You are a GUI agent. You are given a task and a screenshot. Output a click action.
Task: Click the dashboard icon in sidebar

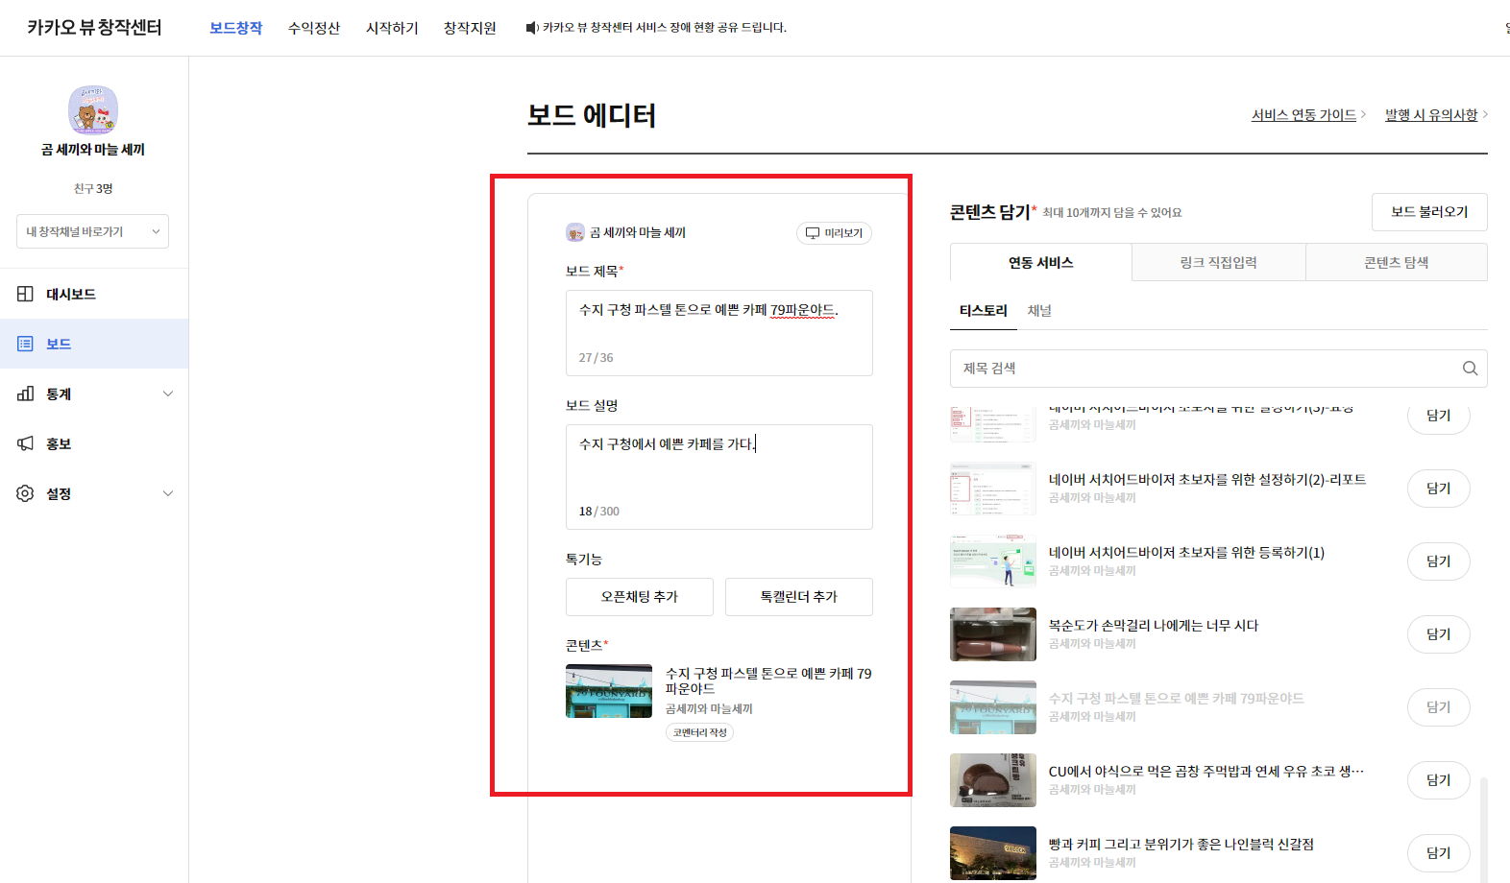click(26, 294)
